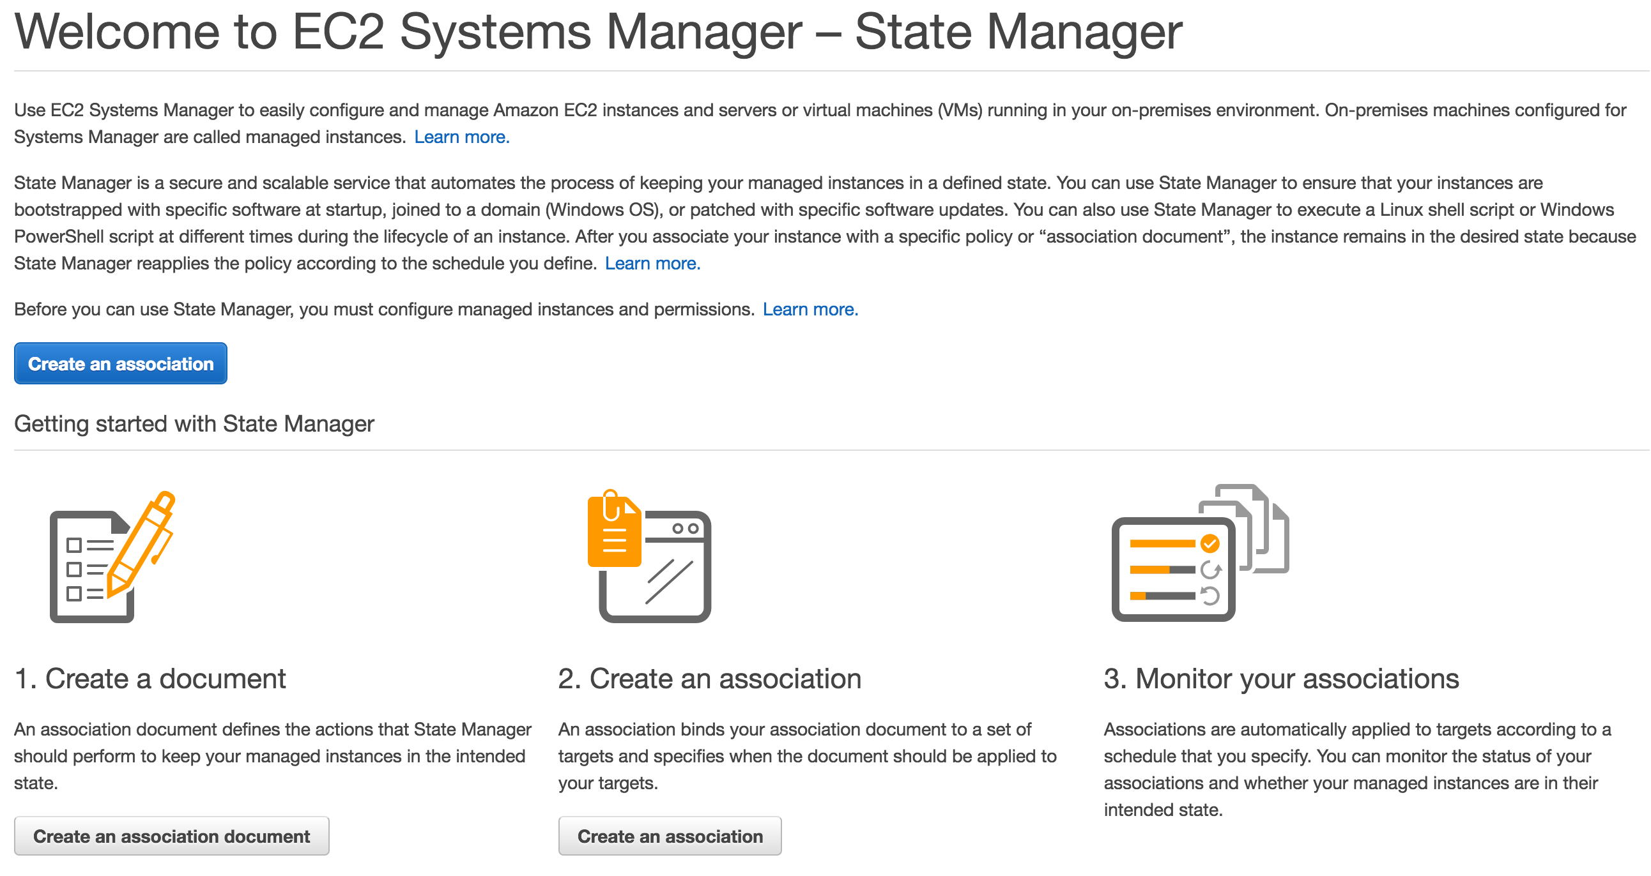Click the orange checkmark circle in monitor icon
Viewport: 1651px width, 876px height.
tap(1209, 543)
